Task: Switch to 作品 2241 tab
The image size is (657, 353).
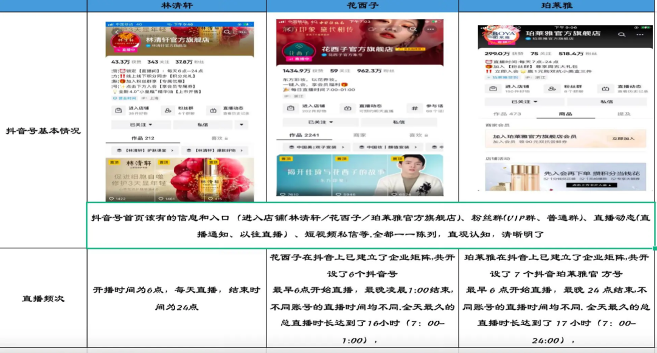Action: pyautogui.click(x=304, y=135)
